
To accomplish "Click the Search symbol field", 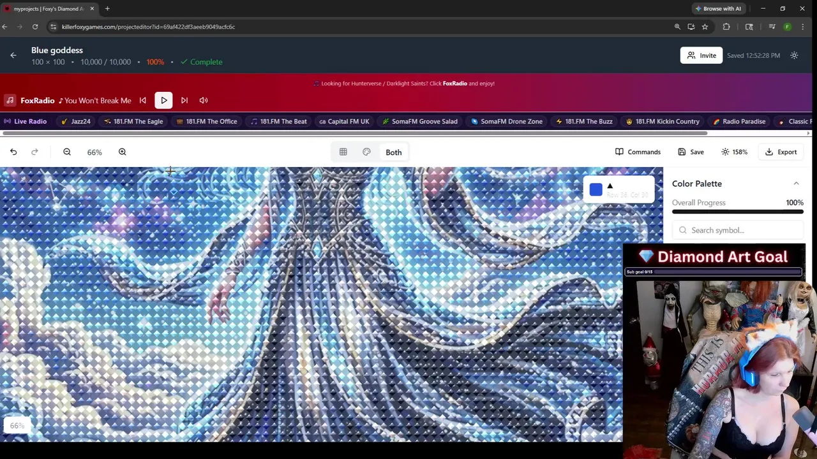I will pyautogui.click(x=738, y=230).
